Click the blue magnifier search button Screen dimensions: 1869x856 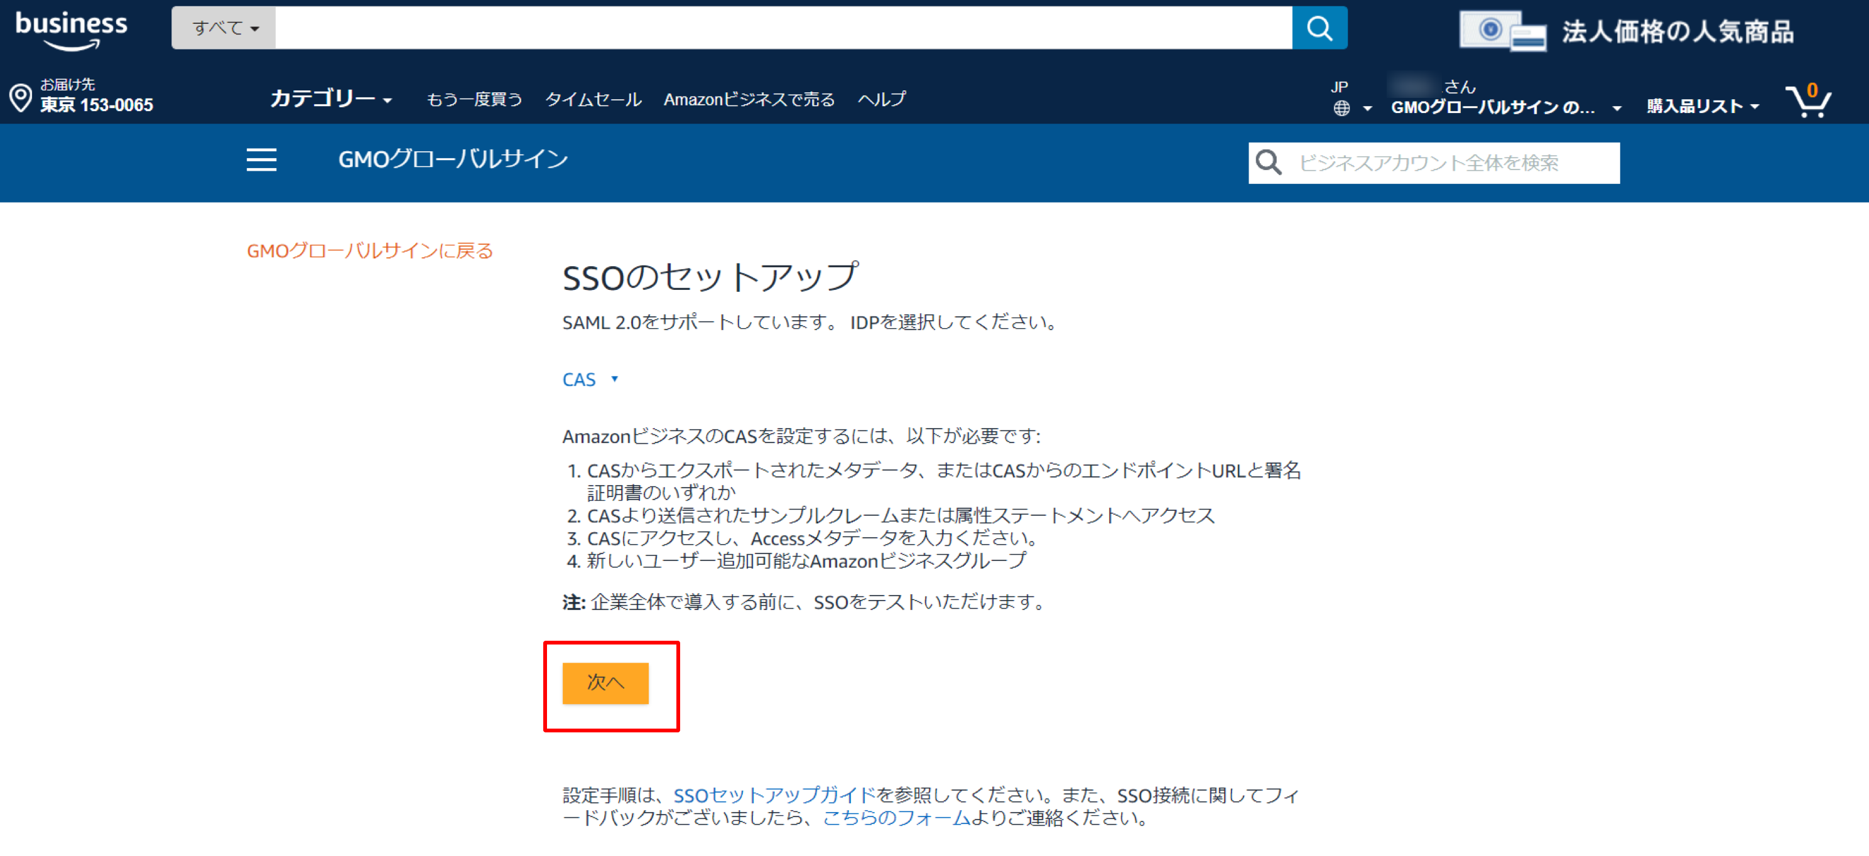point(1319,28)
